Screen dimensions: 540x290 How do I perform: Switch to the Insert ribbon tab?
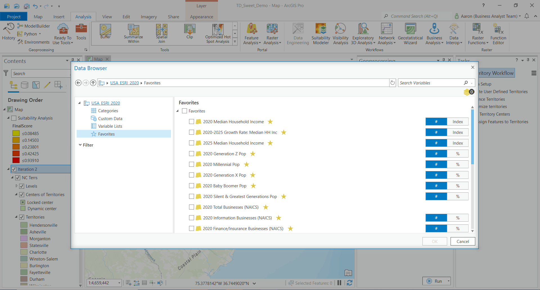(x=59, y=17)
